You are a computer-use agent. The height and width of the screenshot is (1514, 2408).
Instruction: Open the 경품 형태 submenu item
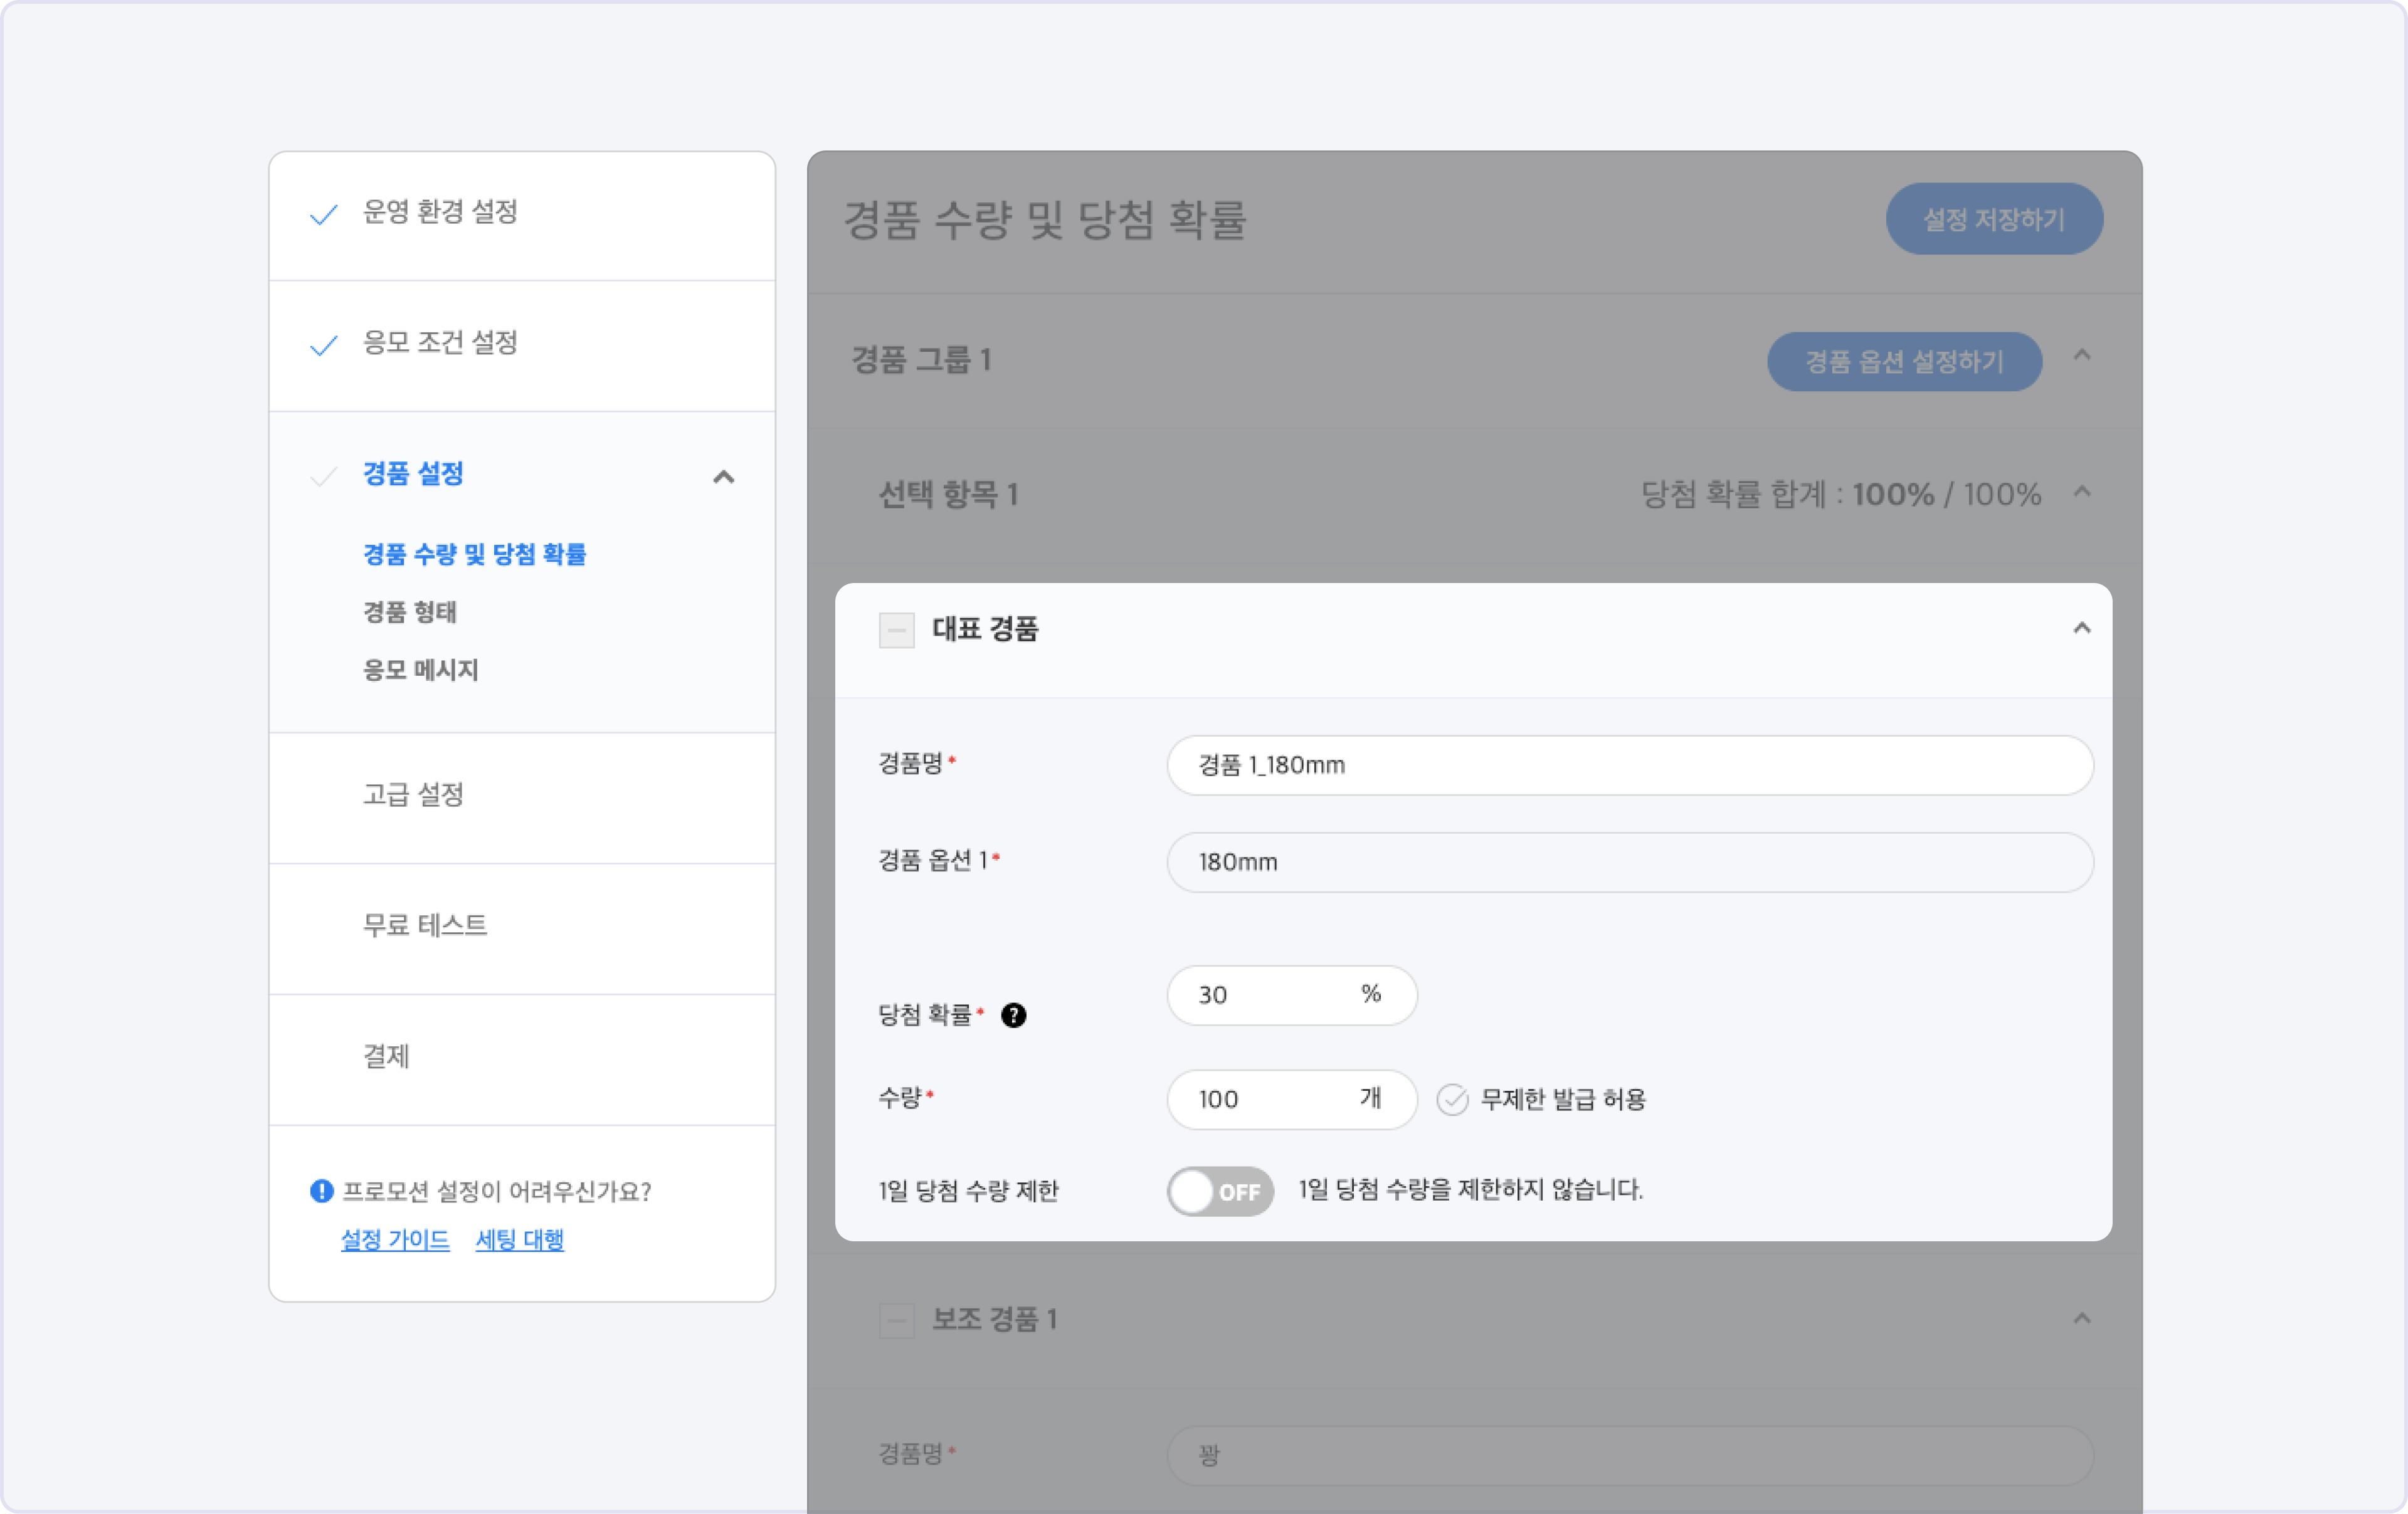click(410, 612)
